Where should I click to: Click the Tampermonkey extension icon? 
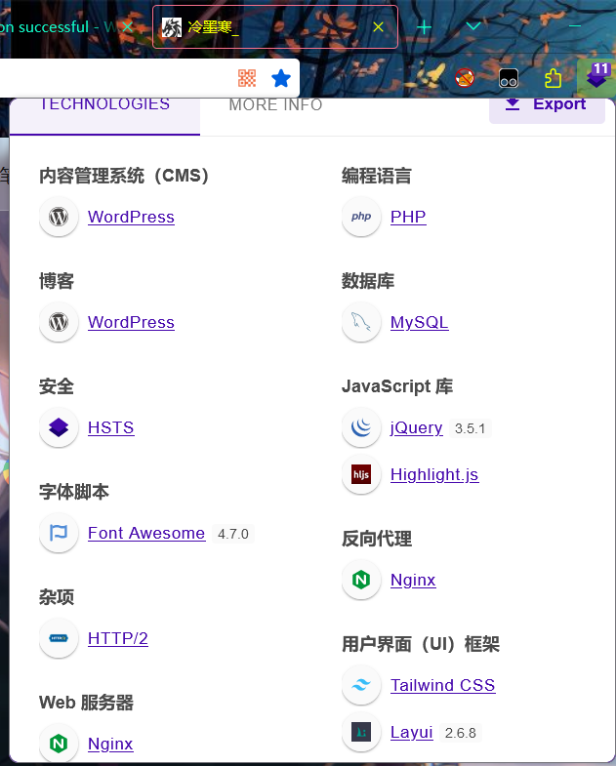pos(509,78)
